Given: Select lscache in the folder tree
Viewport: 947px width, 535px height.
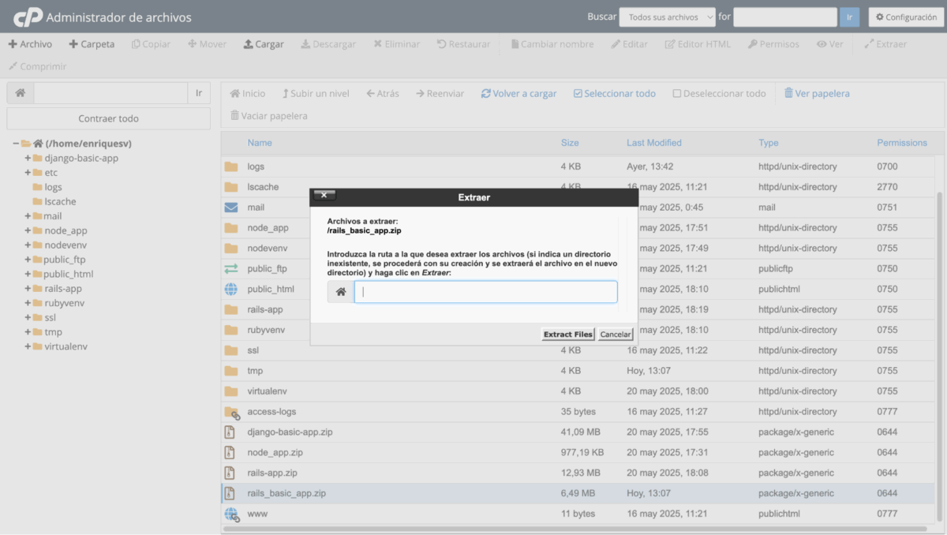Looking at the screenshot, I should [60, 201].
